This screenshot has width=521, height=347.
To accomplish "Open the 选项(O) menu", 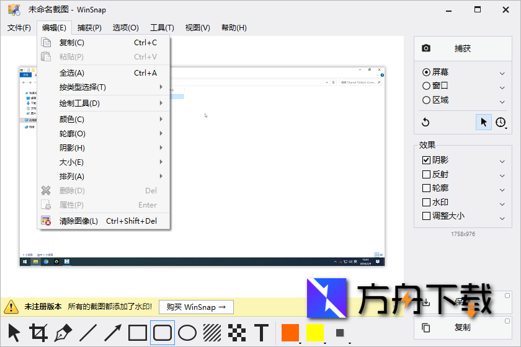I will click(125, 27).
